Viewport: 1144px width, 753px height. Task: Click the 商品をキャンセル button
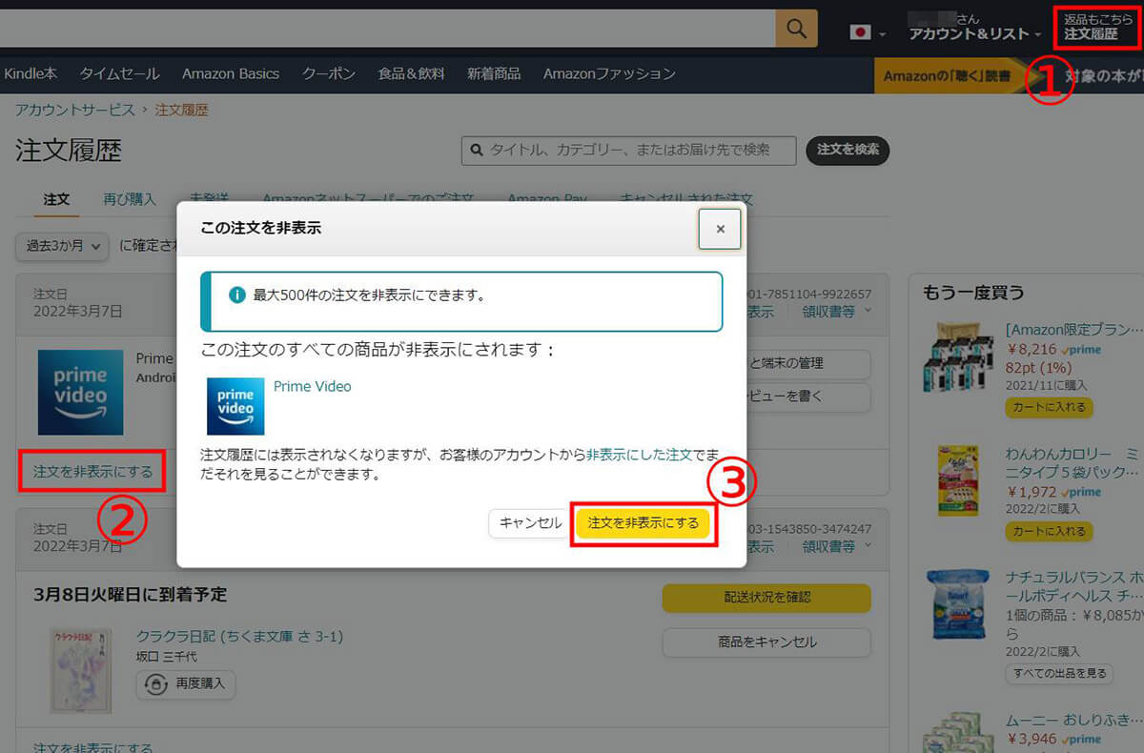766,642
